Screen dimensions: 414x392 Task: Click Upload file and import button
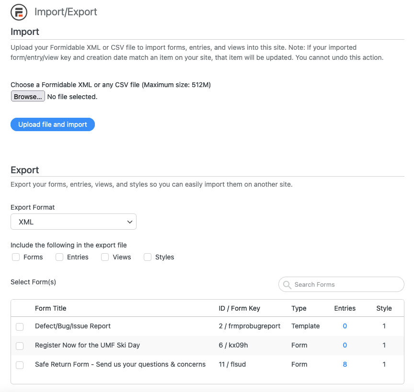53,124
